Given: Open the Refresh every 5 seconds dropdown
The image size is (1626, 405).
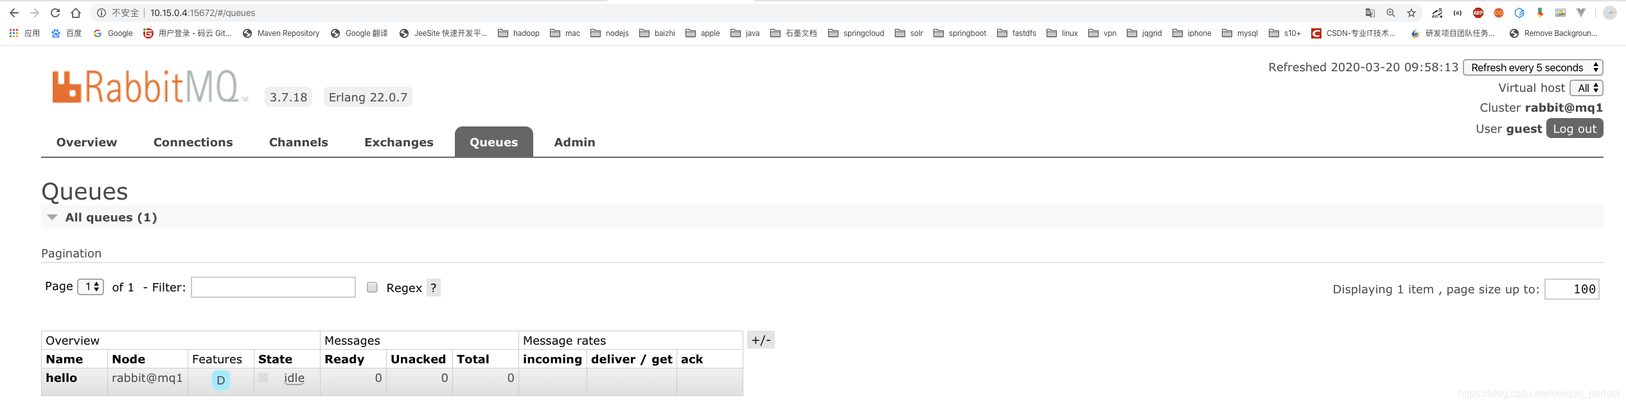Looking at the screenshot, I should coord(1533,67).
